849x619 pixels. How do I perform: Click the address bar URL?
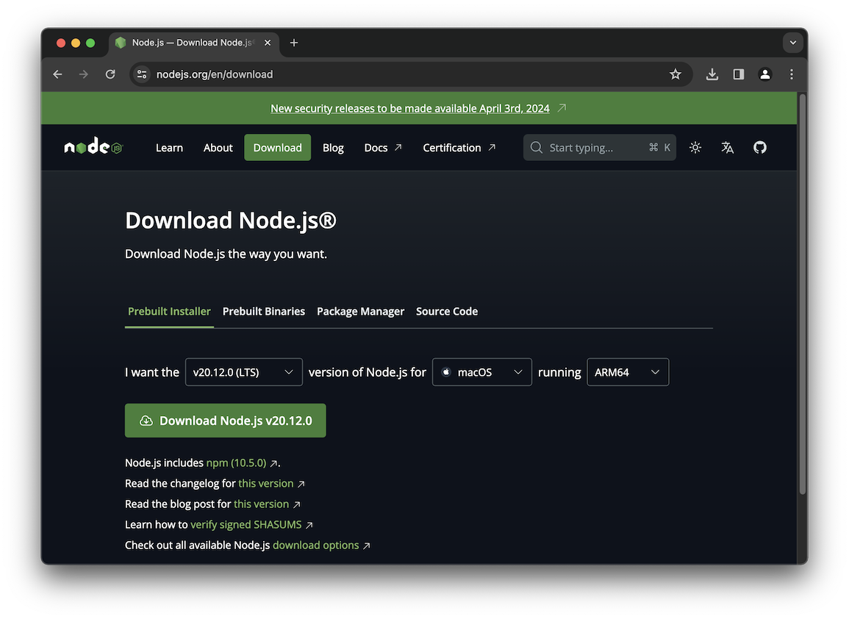[215, 74]
